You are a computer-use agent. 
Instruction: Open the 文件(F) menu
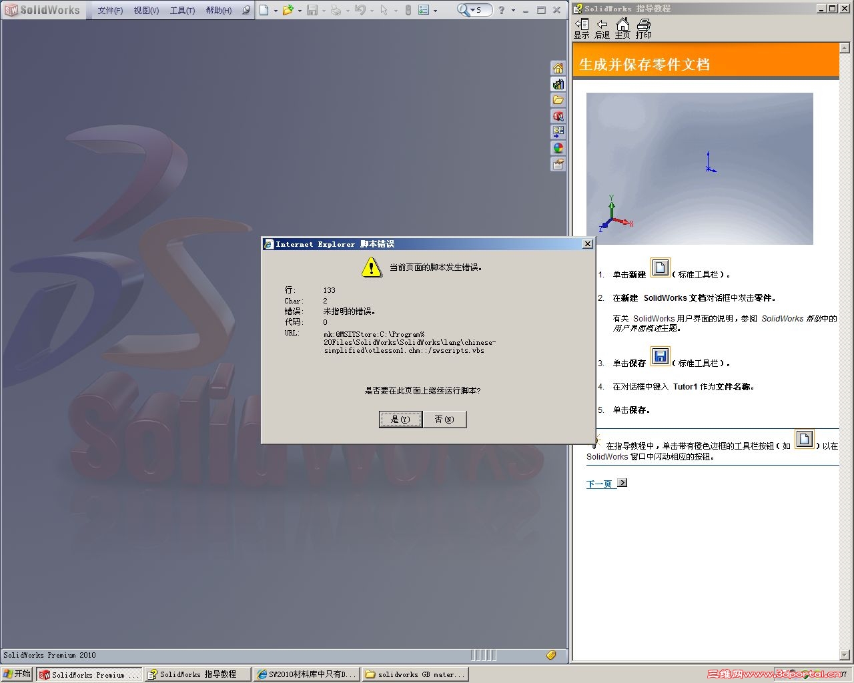(110, 11)
